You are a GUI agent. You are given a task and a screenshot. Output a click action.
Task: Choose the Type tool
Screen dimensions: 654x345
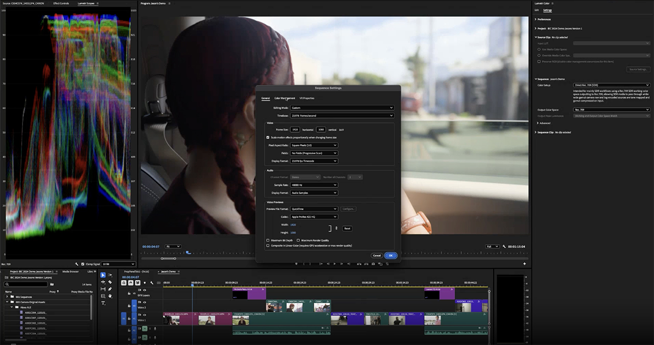pyautogui.click(x=103, y=303)
